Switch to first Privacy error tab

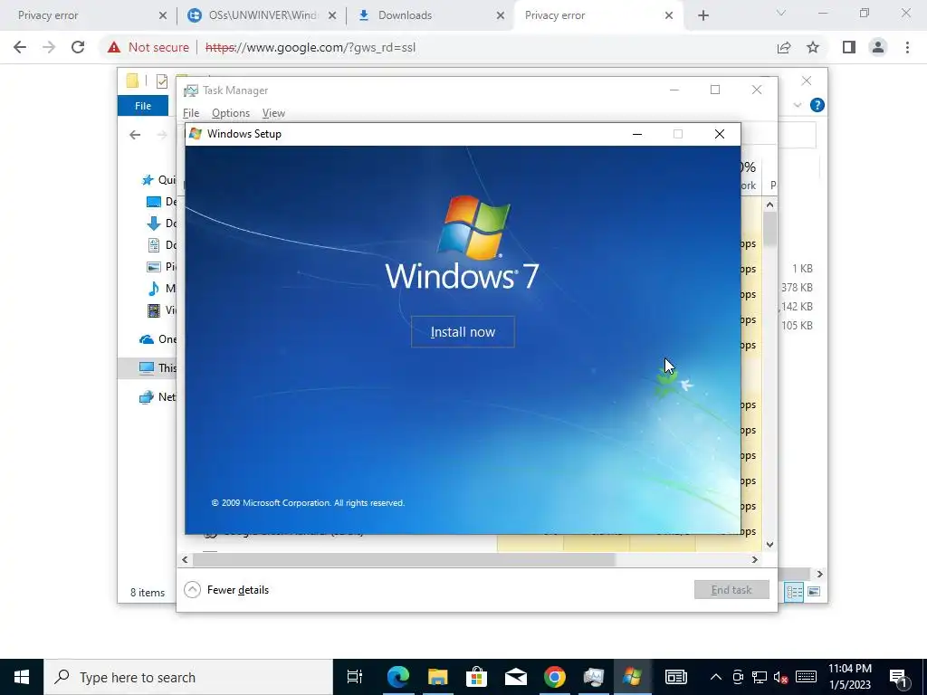[82, 15]
